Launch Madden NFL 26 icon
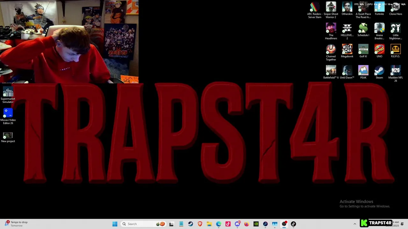408x229 pixels. point(396,74)
